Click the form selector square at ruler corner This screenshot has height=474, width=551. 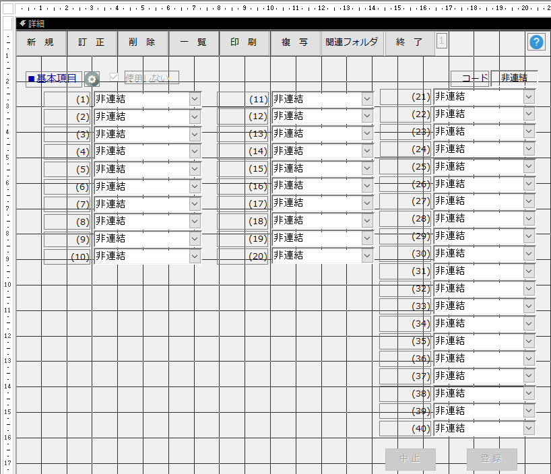tap(8, 9)
